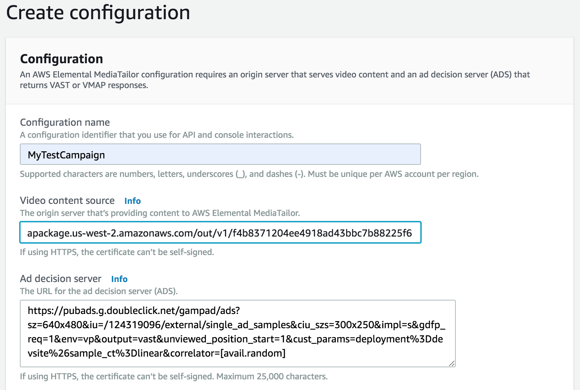Click the textarea resize handle corner
The width and height of the screenshot is (580, 390).
(452, 363)
